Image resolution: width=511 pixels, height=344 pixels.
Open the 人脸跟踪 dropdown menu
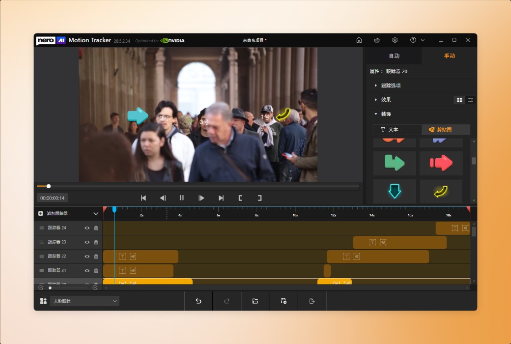84,301
